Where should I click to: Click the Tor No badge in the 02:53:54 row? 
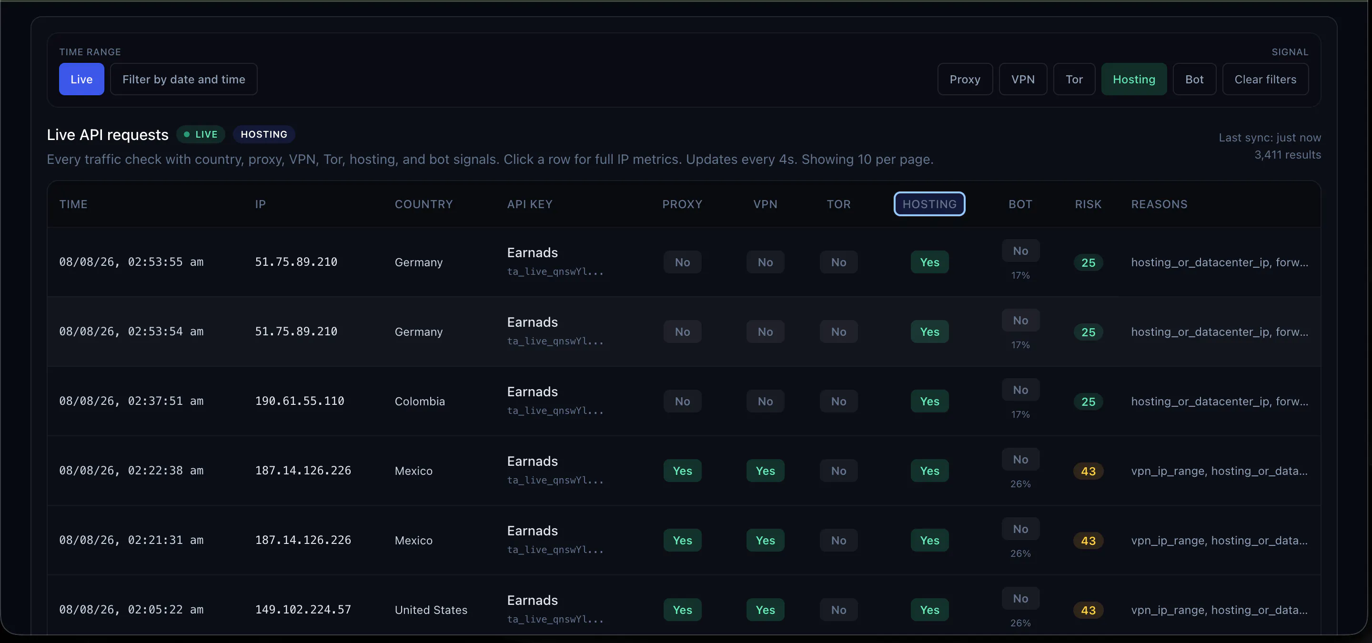tap(839, 332)
